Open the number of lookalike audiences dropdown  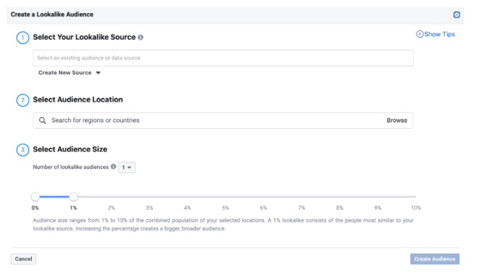126,167
